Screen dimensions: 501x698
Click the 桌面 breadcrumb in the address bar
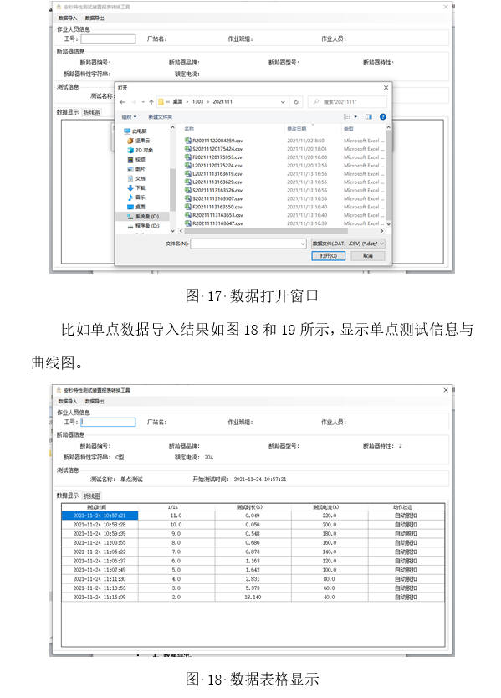[x=177, y=102]
